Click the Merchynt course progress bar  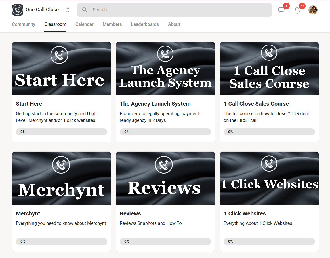[62, 242]
